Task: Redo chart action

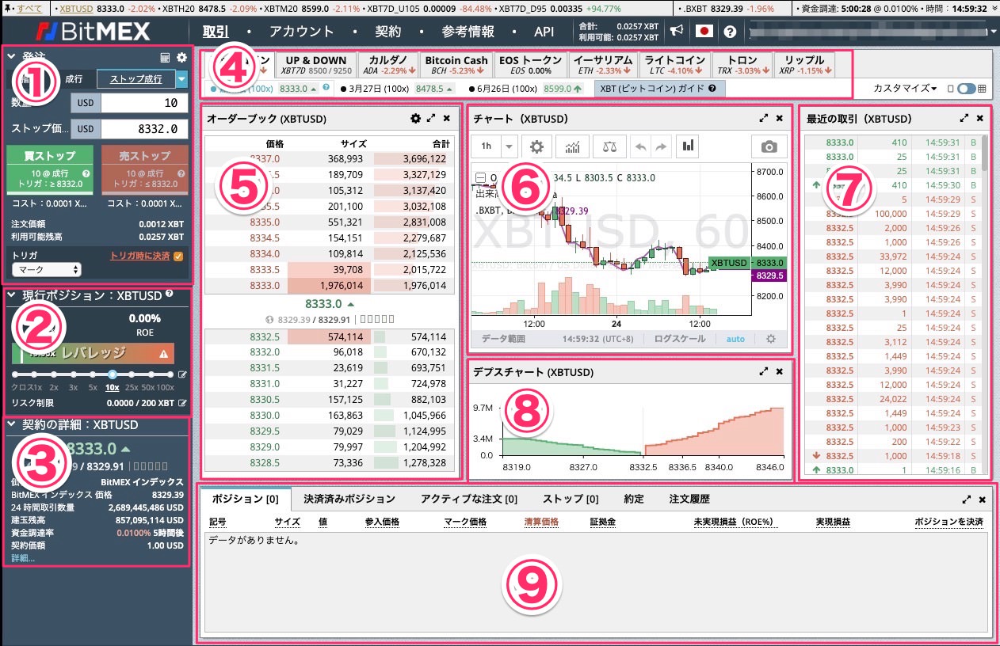Action: tap(659, 146)
